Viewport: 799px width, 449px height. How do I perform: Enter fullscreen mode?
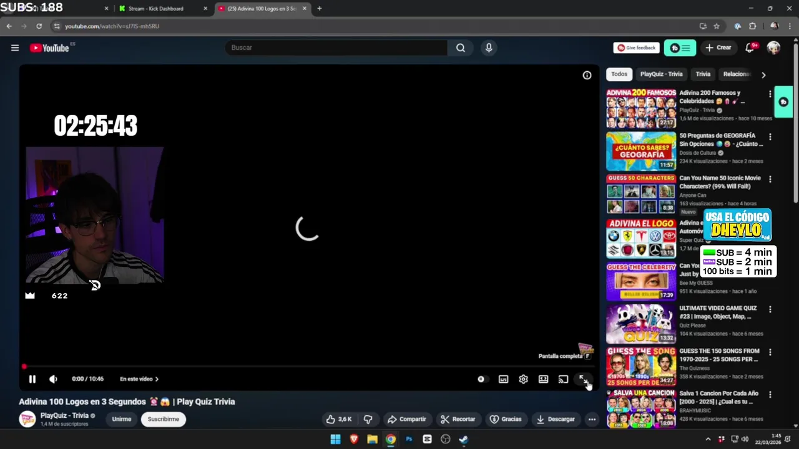[583, 379]
